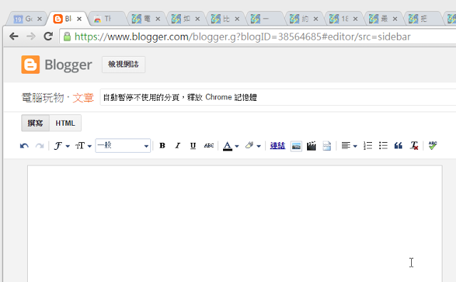
Task: Open the text alignment dropdown
Action: 349,146
